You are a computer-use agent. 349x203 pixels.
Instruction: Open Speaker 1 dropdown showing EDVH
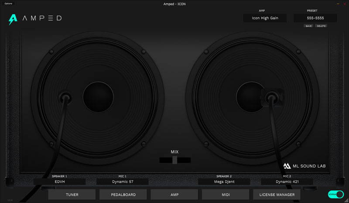tap(60, 182)
